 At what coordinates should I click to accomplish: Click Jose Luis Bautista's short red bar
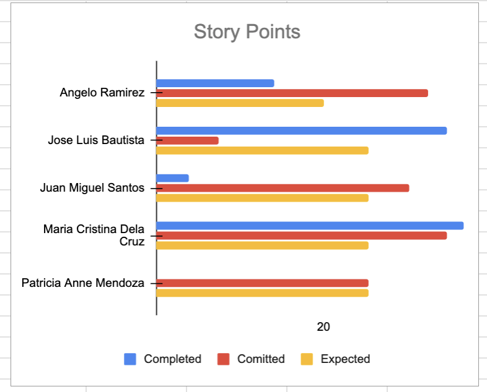pyautogui.click(x=188, y=140)
